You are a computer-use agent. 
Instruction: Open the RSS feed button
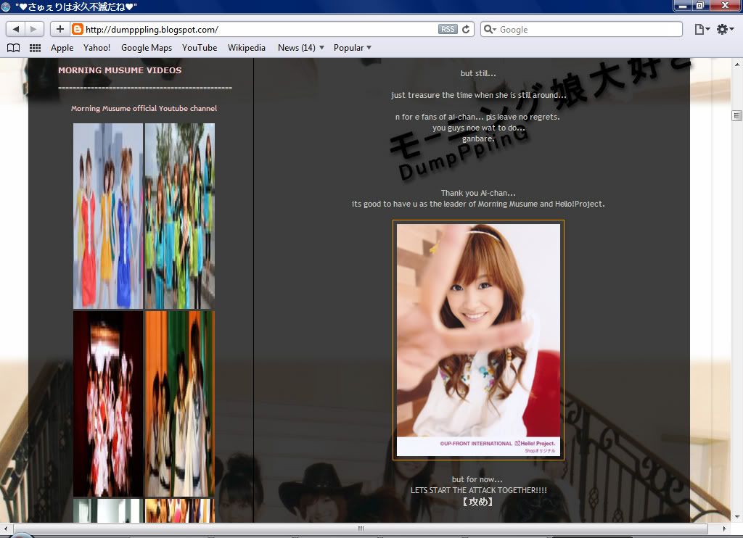[447, 29]
